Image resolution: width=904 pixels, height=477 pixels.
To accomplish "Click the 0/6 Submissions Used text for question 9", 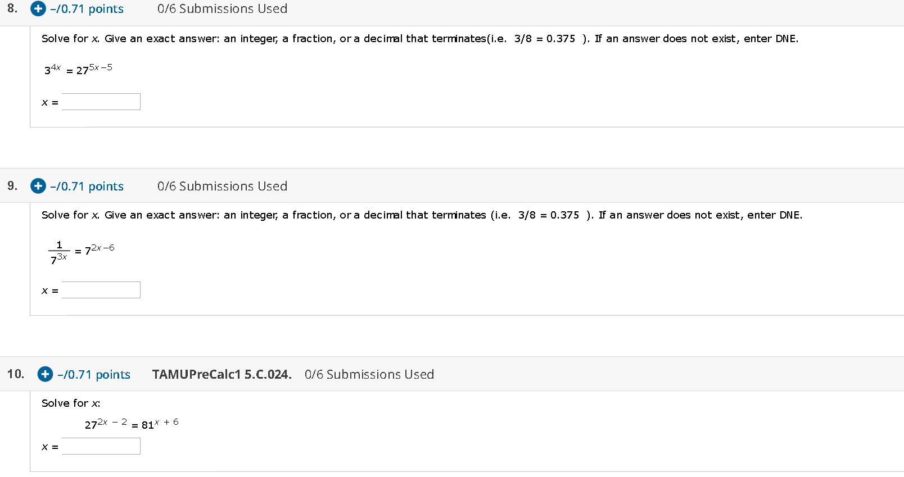I will point(222,186).
